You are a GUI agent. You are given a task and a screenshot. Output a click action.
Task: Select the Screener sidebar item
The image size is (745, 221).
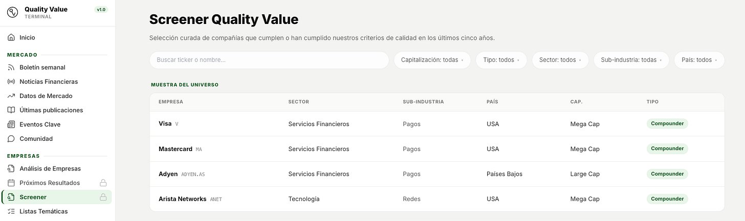pyautogui.click(x=57, y=197)
